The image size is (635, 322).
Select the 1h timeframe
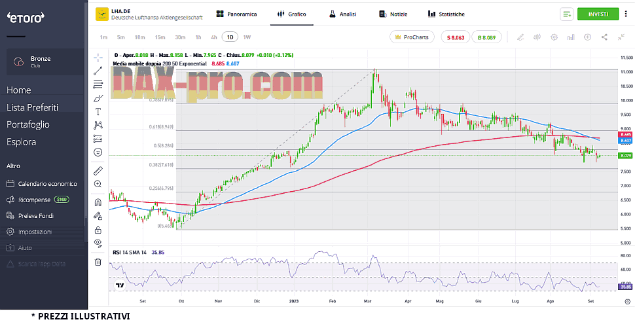pos(198,37)
